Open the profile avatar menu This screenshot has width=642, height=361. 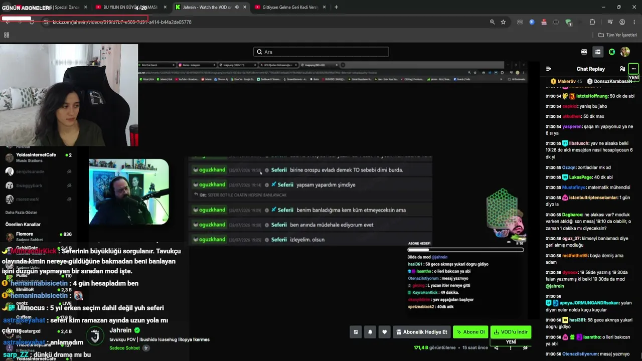(625, 52)
